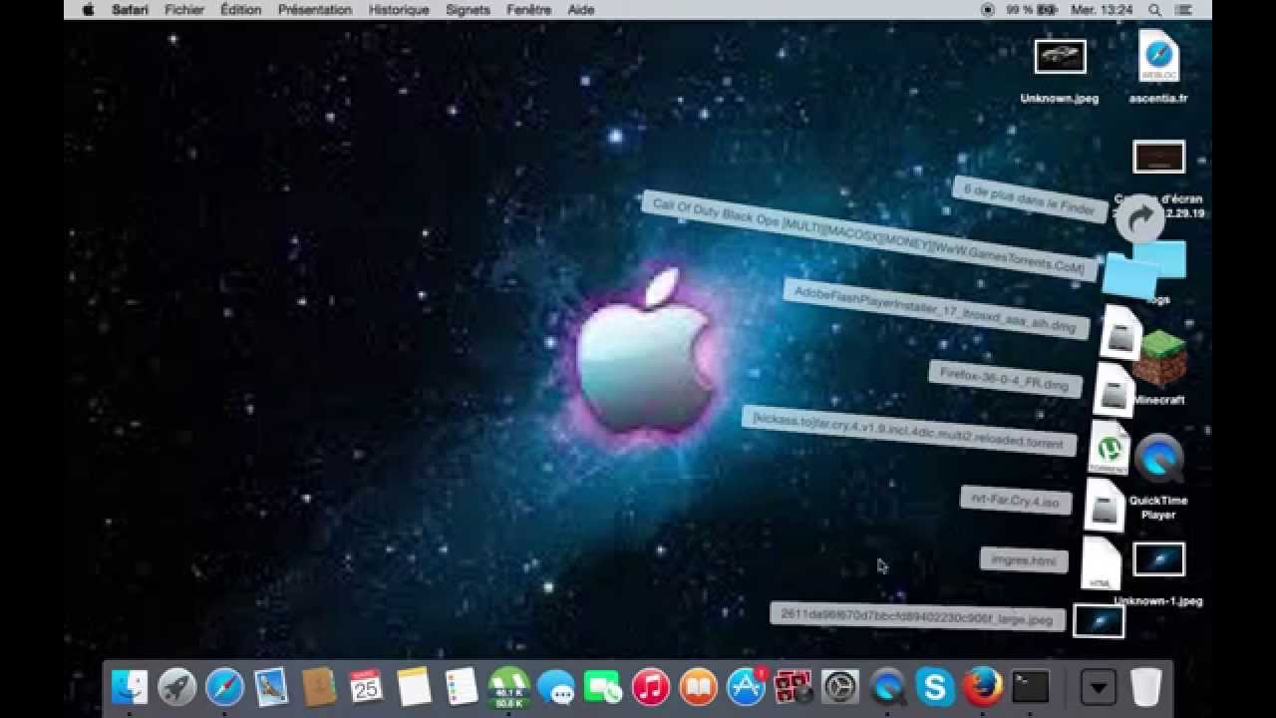Image resolution: width=1276 pixels, height=718 pixels.
Task: Open QuickTime Player icon in Dock
Action: pos(887,686)
